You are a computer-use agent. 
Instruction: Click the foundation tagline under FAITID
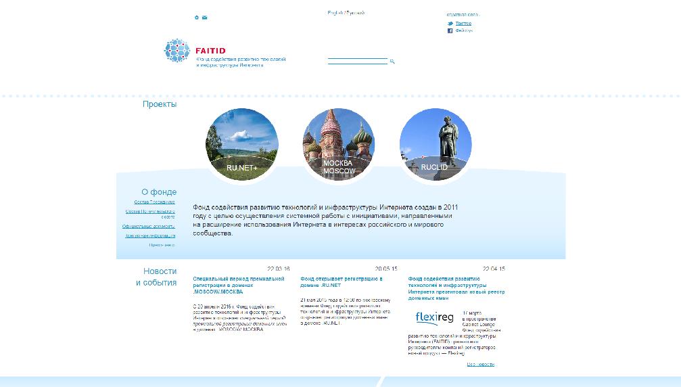pos(241,62)
